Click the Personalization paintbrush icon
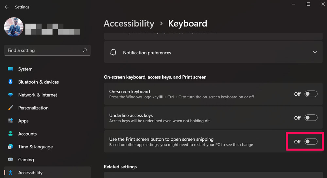 [10, 108]
